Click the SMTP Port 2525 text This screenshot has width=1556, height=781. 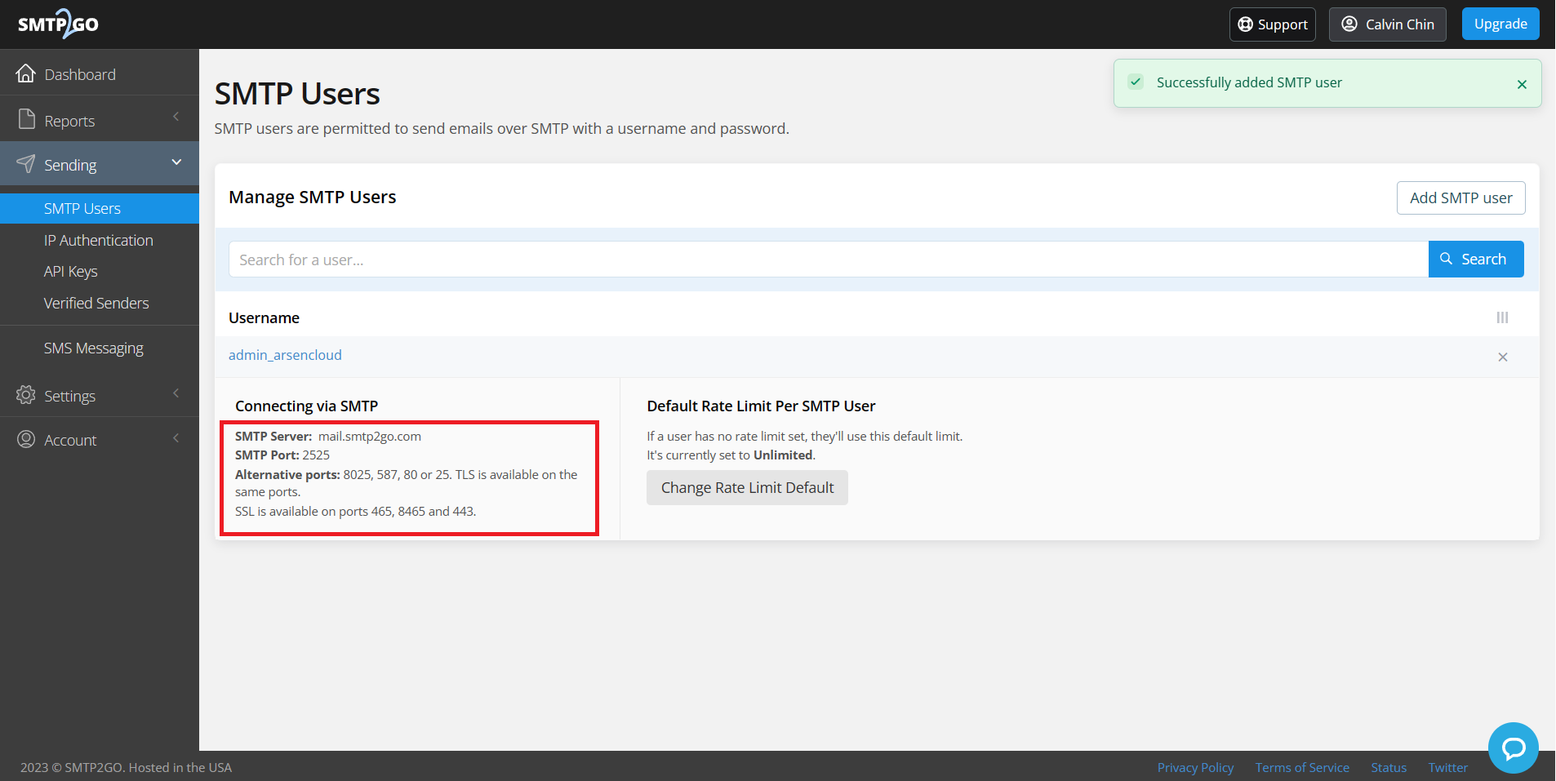pyautogui.click(x=282, y=455)
